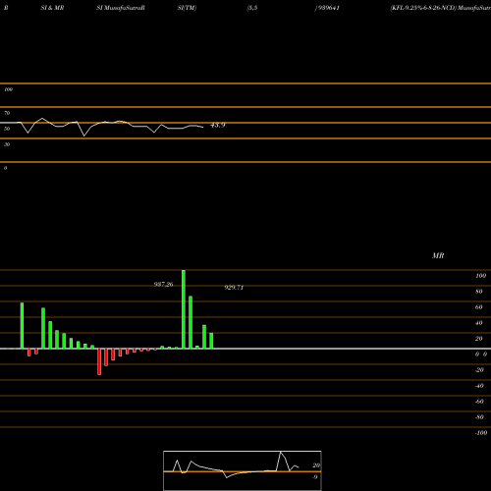
Task: Click the MR panel title
Action: tap(438, 255)
